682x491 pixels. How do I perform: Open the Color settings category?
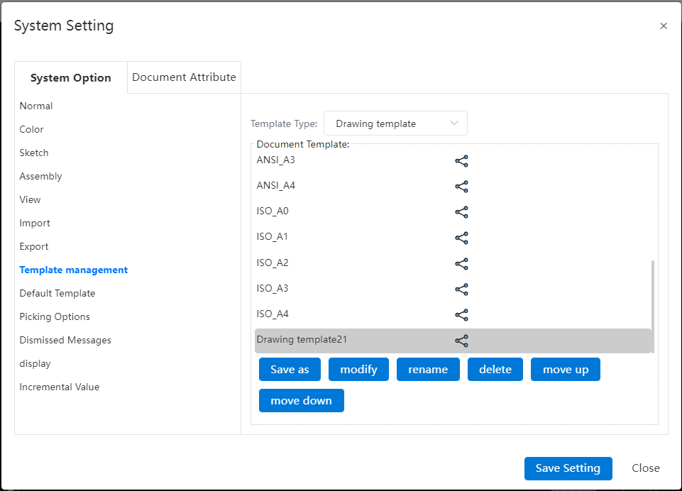(31, 129)
